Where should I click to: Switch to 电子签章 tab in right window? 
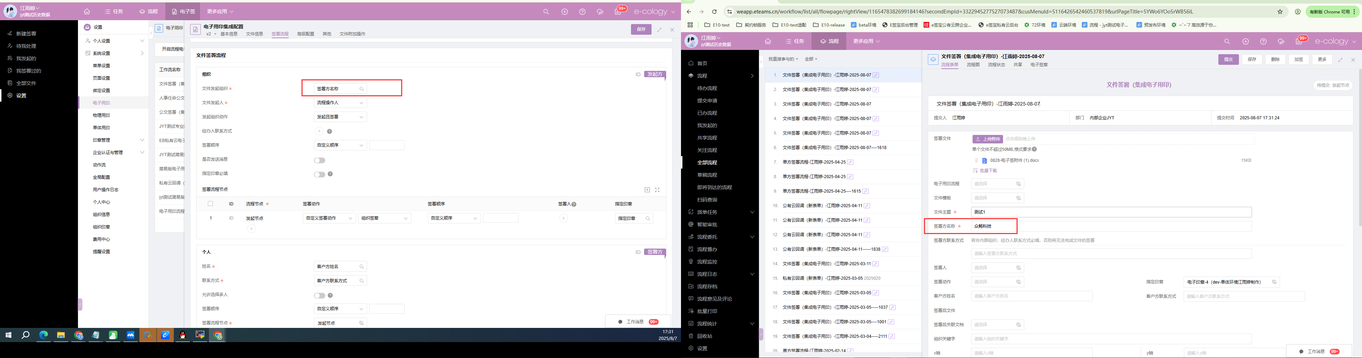point(1039,65)
